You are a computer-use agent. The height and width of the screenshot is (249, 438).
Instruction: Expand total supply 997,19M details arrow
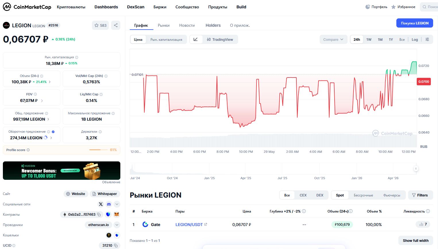click(x=48, y=119)
